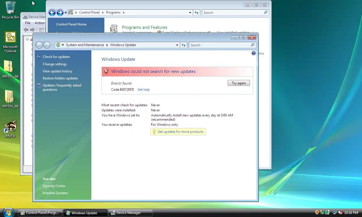Open the network tray icon
Image resolution: width=362 pixels, height=217 pixels.
tap(335, 212)
